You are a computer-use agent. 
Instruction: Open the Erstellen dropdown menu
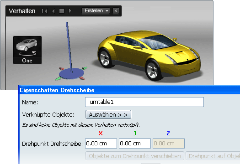[x=96, y=11]
